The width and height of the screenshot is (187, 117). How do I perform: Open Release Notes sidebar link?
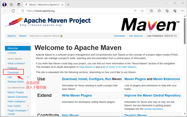click(x=16, y=82)
